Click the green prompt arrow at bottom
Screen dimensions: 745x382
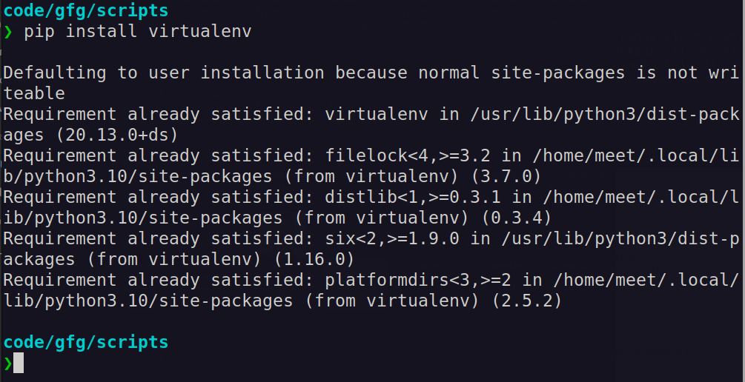(x=8, y=363)
